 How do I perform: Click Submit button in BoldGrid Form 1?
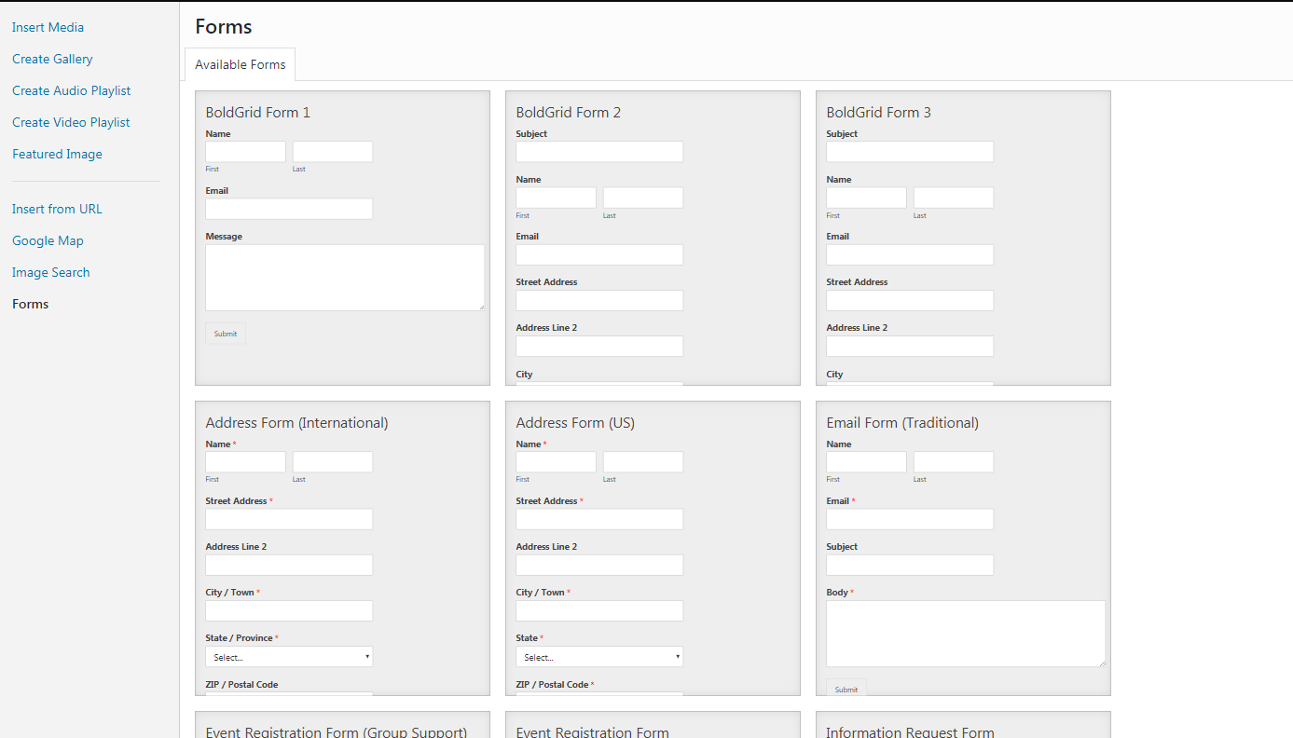click(226, 334)
